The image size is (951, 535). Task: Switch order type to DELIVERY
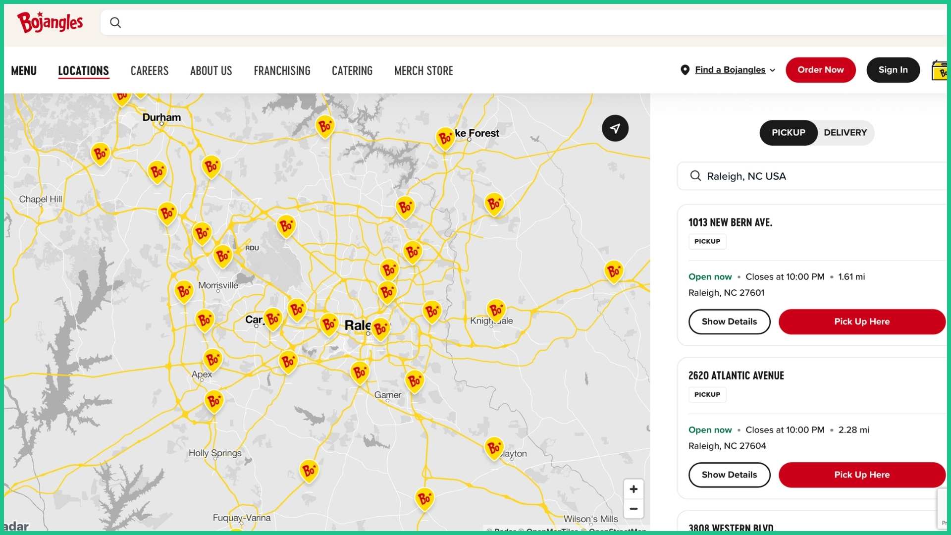(x=845, y=133)
